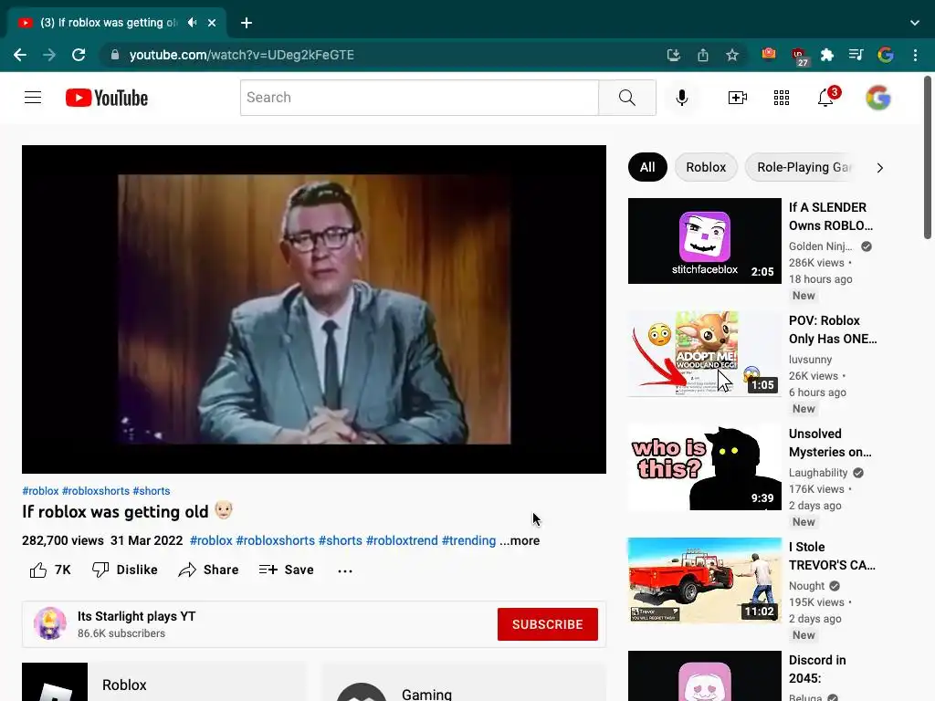
Task: Open the media controls queue icon
Action: (x=856, y=55)
